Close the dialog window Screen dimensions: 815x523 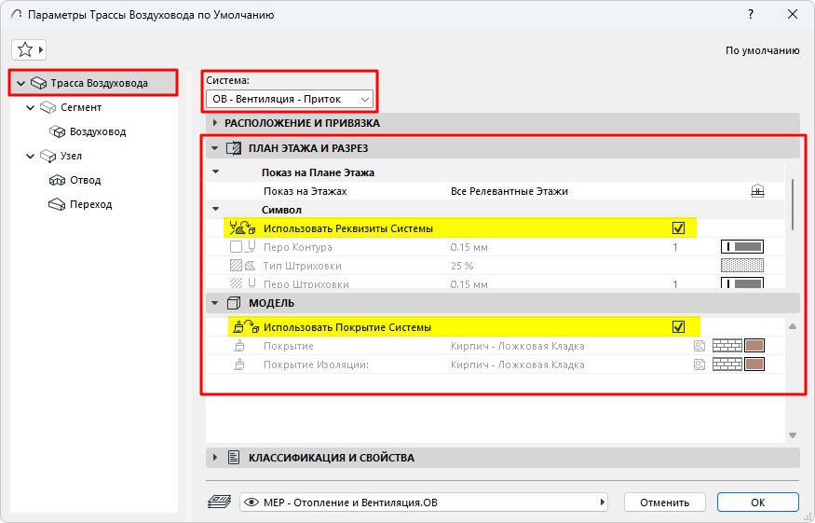(x=792, y=15)
